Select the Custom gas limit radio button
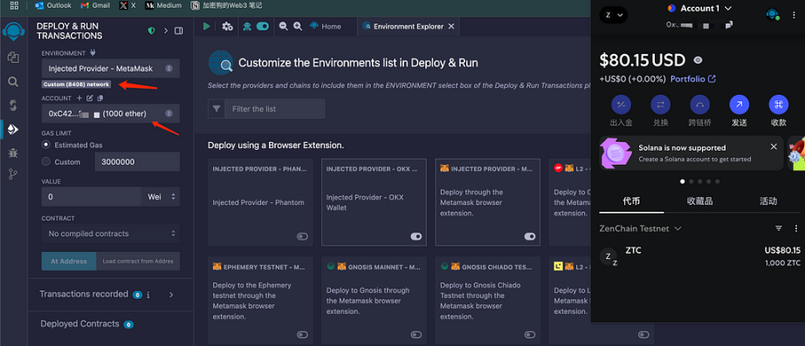Screen dimensions: 805x346 pyautogui.click(x=46, y=161)
